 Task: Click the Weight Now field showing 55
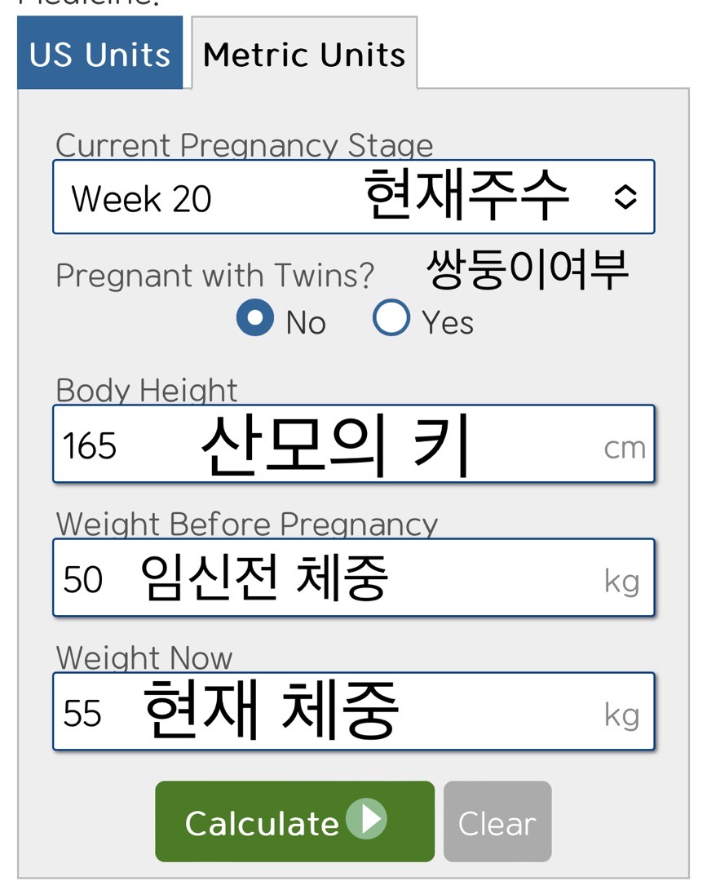pyautogui.click(x=353, y=711)
